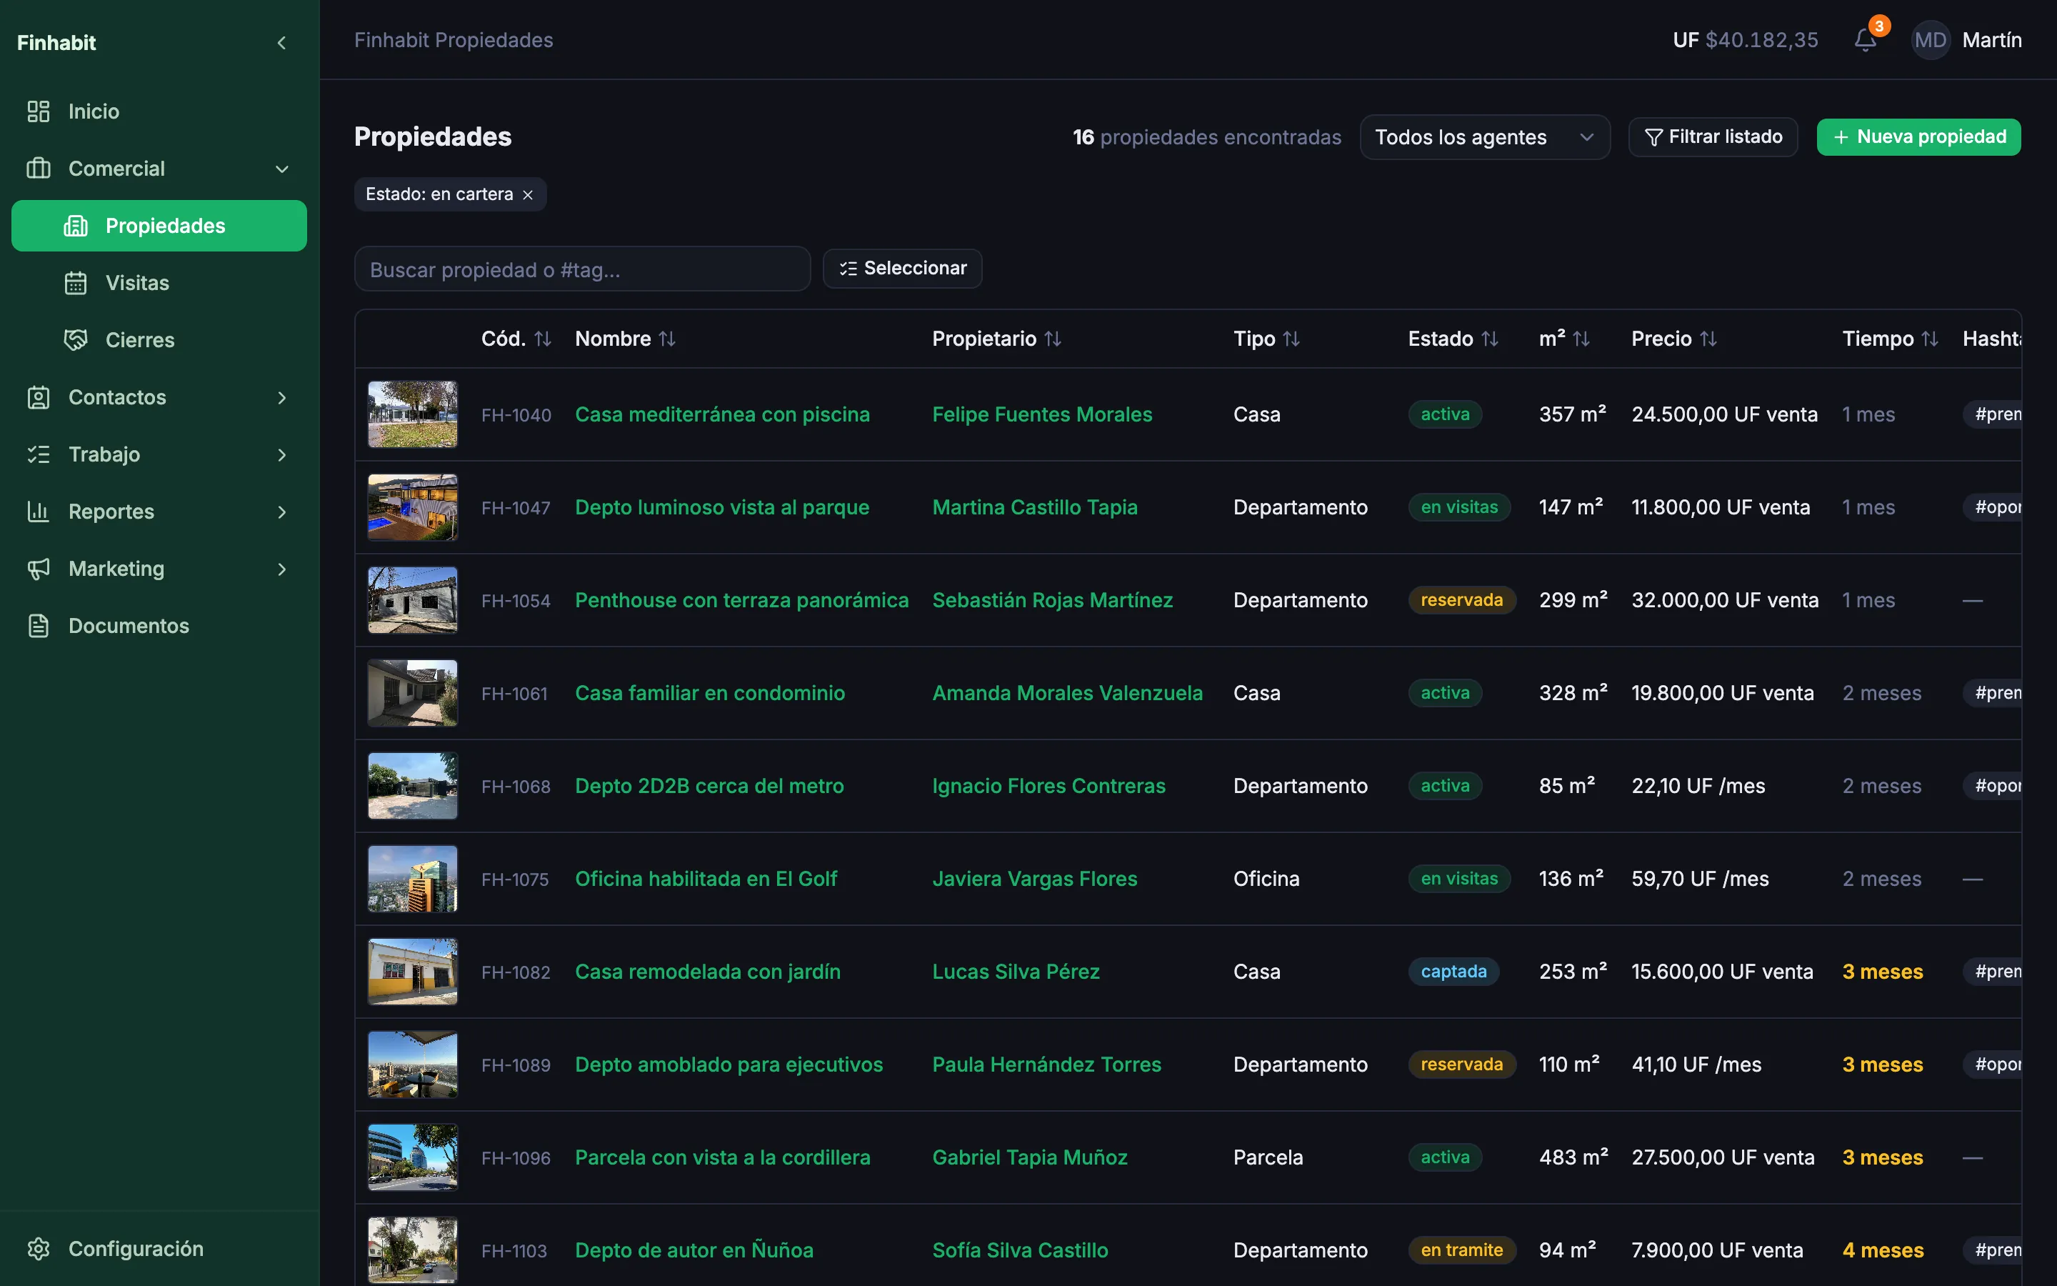The width and height of the screenshot is (2057, 1286).
Task: Expand the Marketing menu section
Action: (281, 569)
